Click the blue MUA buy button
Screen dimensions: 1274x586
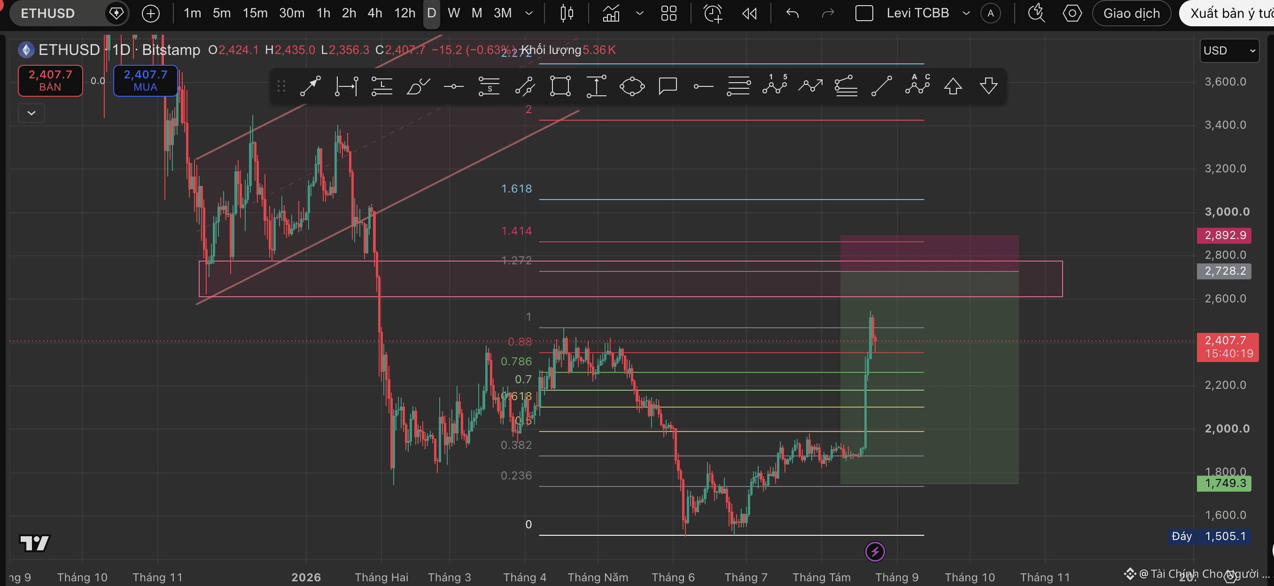click(x=146, y=81)
